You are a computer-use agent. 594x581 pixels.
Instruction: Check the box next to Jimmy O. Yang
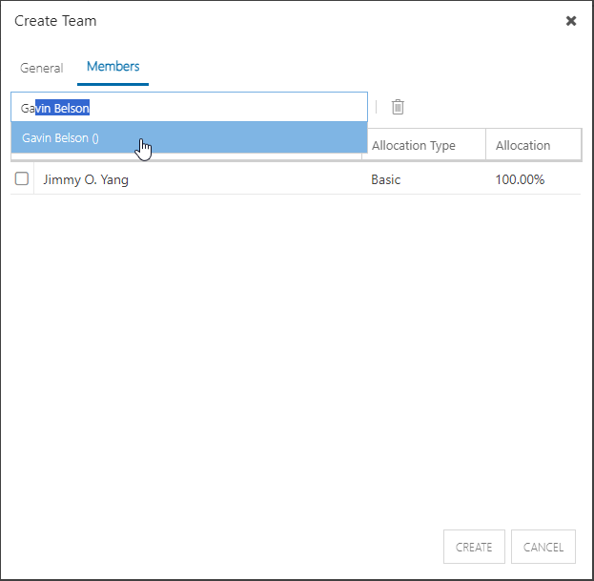[x=22, y=178]
